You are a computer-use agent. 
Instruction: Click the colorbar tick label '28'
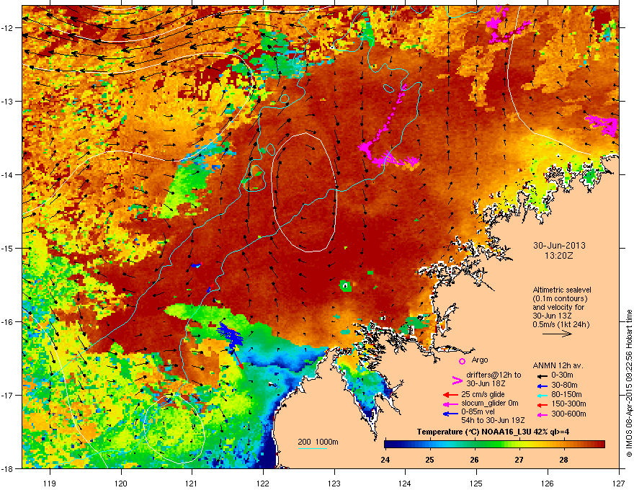(x=563, y=460)
